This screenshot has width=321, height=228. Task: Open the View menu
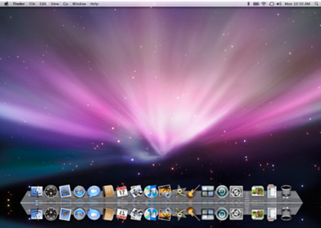[55, 3]
